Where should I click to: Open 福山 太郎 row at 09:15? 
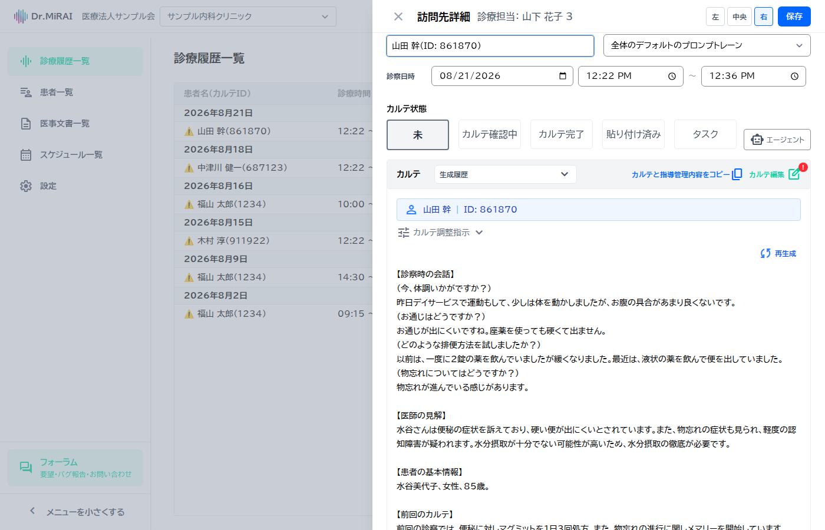click(x=273, y=314)
